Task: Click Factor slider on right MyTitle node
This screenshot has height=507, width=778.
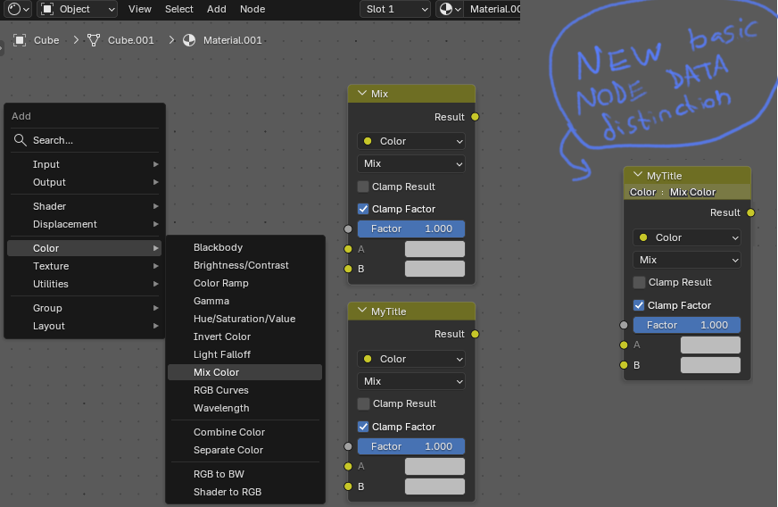Action: click(x=687, y=325)
